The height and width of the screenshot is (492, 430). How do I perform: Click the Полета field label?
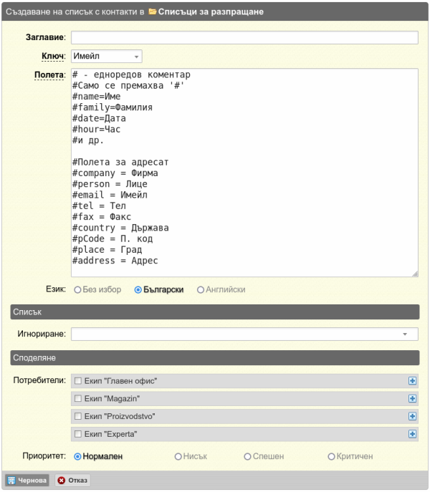(x=49, y=75)
